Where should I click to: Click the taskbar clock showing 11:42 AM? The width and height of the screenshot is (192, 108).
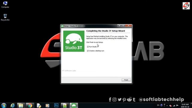(185, 106)
